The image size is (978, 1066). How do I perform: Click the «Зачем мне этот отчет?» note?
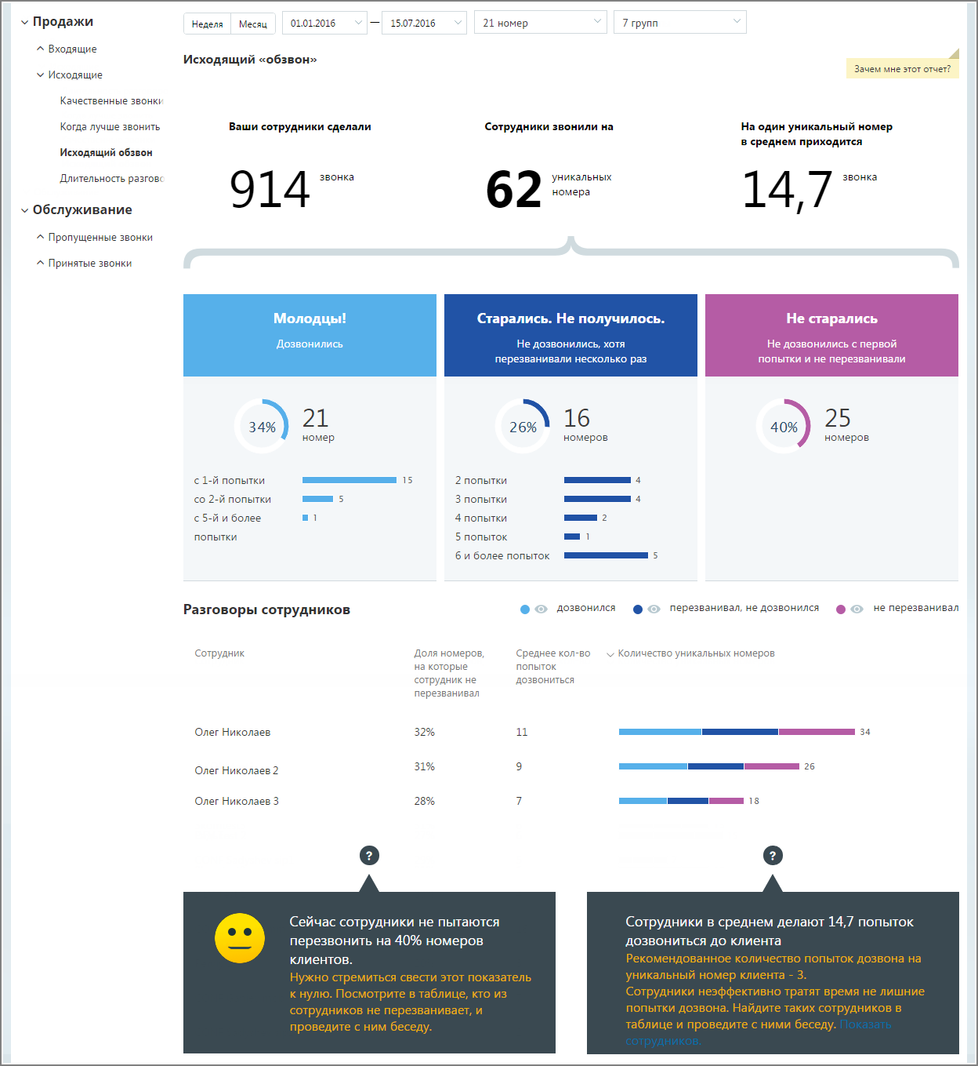[902, 68]
